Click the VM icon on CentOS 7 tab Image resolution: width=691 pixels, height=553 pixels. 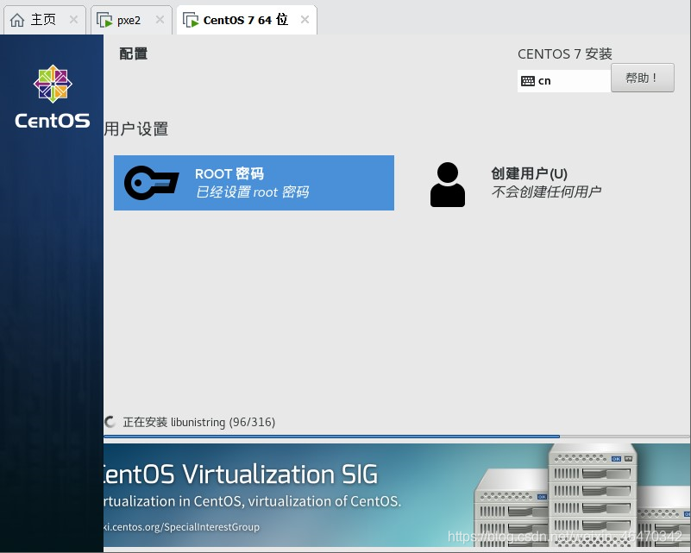tap(191, 20)
